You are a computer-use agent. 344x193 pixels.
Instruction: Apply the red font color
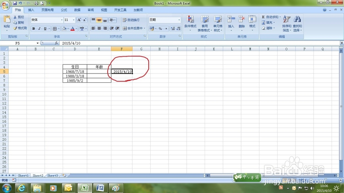(72, 29)
